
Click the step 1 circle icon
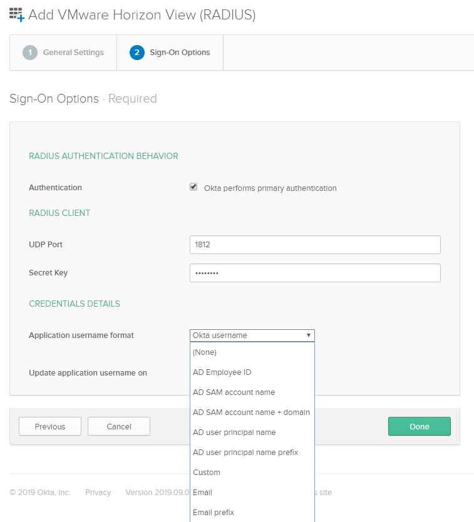[30, 53]
